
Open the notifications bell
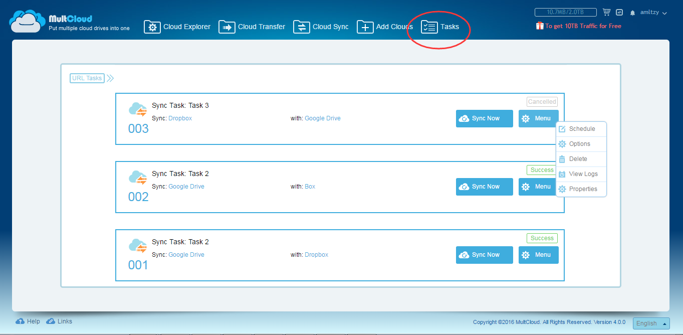[x=633, y=13]
